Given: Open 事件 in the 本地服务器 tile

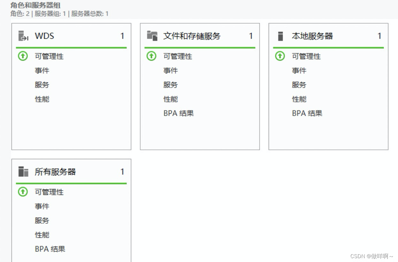Looking at the screenshot, I should 299,71.
